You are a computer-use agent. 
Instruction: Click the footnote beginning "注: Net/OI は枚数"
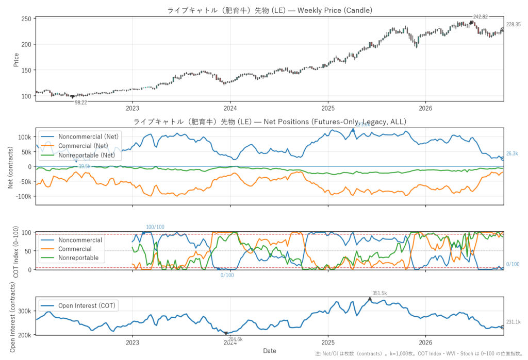[419, 354]
